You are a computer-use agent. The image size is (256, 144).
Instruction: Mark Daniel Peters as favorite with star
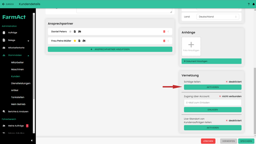click(70, 32)
